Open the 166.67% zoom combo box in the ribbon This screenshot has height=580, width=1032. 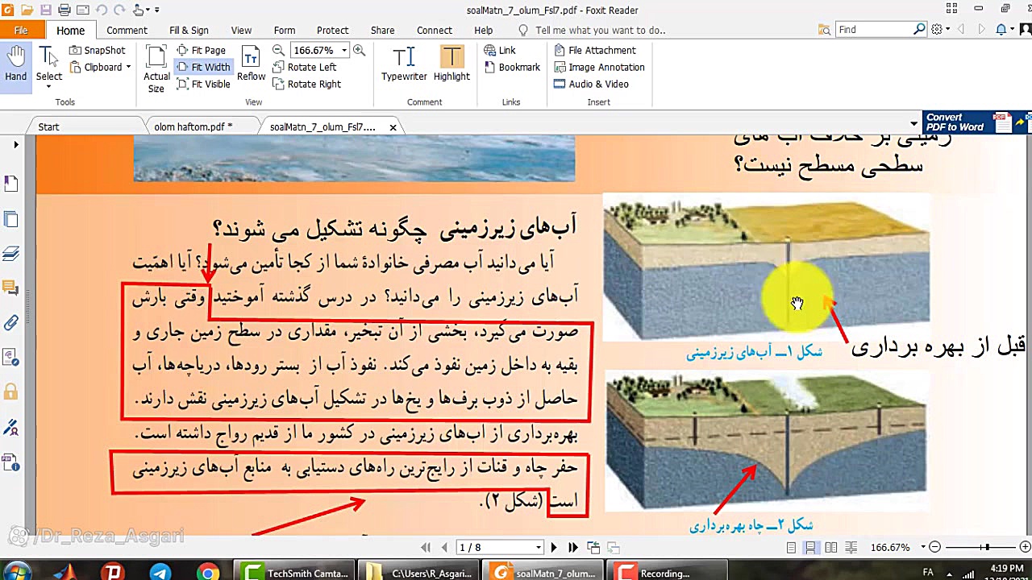pos(319,50)
